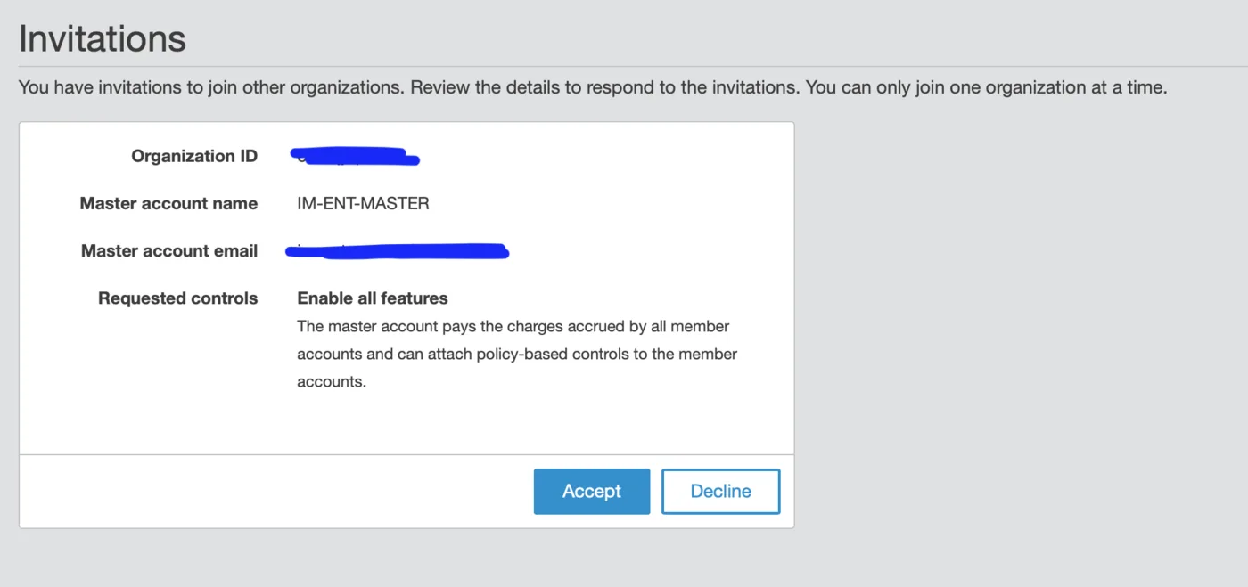Image resolution: width=1248 pixels, height=587 pixels.
Task: Accept the organization invitation
Action: click(591, 492)
